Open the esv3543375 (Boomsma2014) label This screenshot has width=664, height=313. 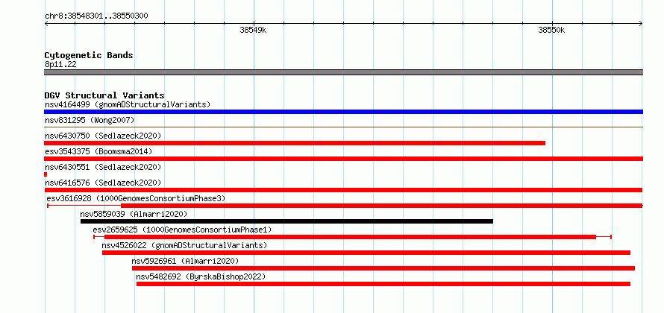tap(98, 151)
